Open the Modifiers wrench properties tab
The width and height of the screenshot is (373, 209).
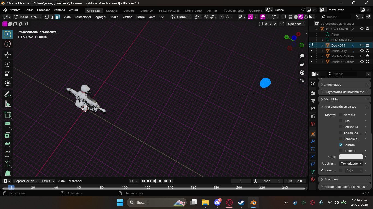click(x=313, y=141)
